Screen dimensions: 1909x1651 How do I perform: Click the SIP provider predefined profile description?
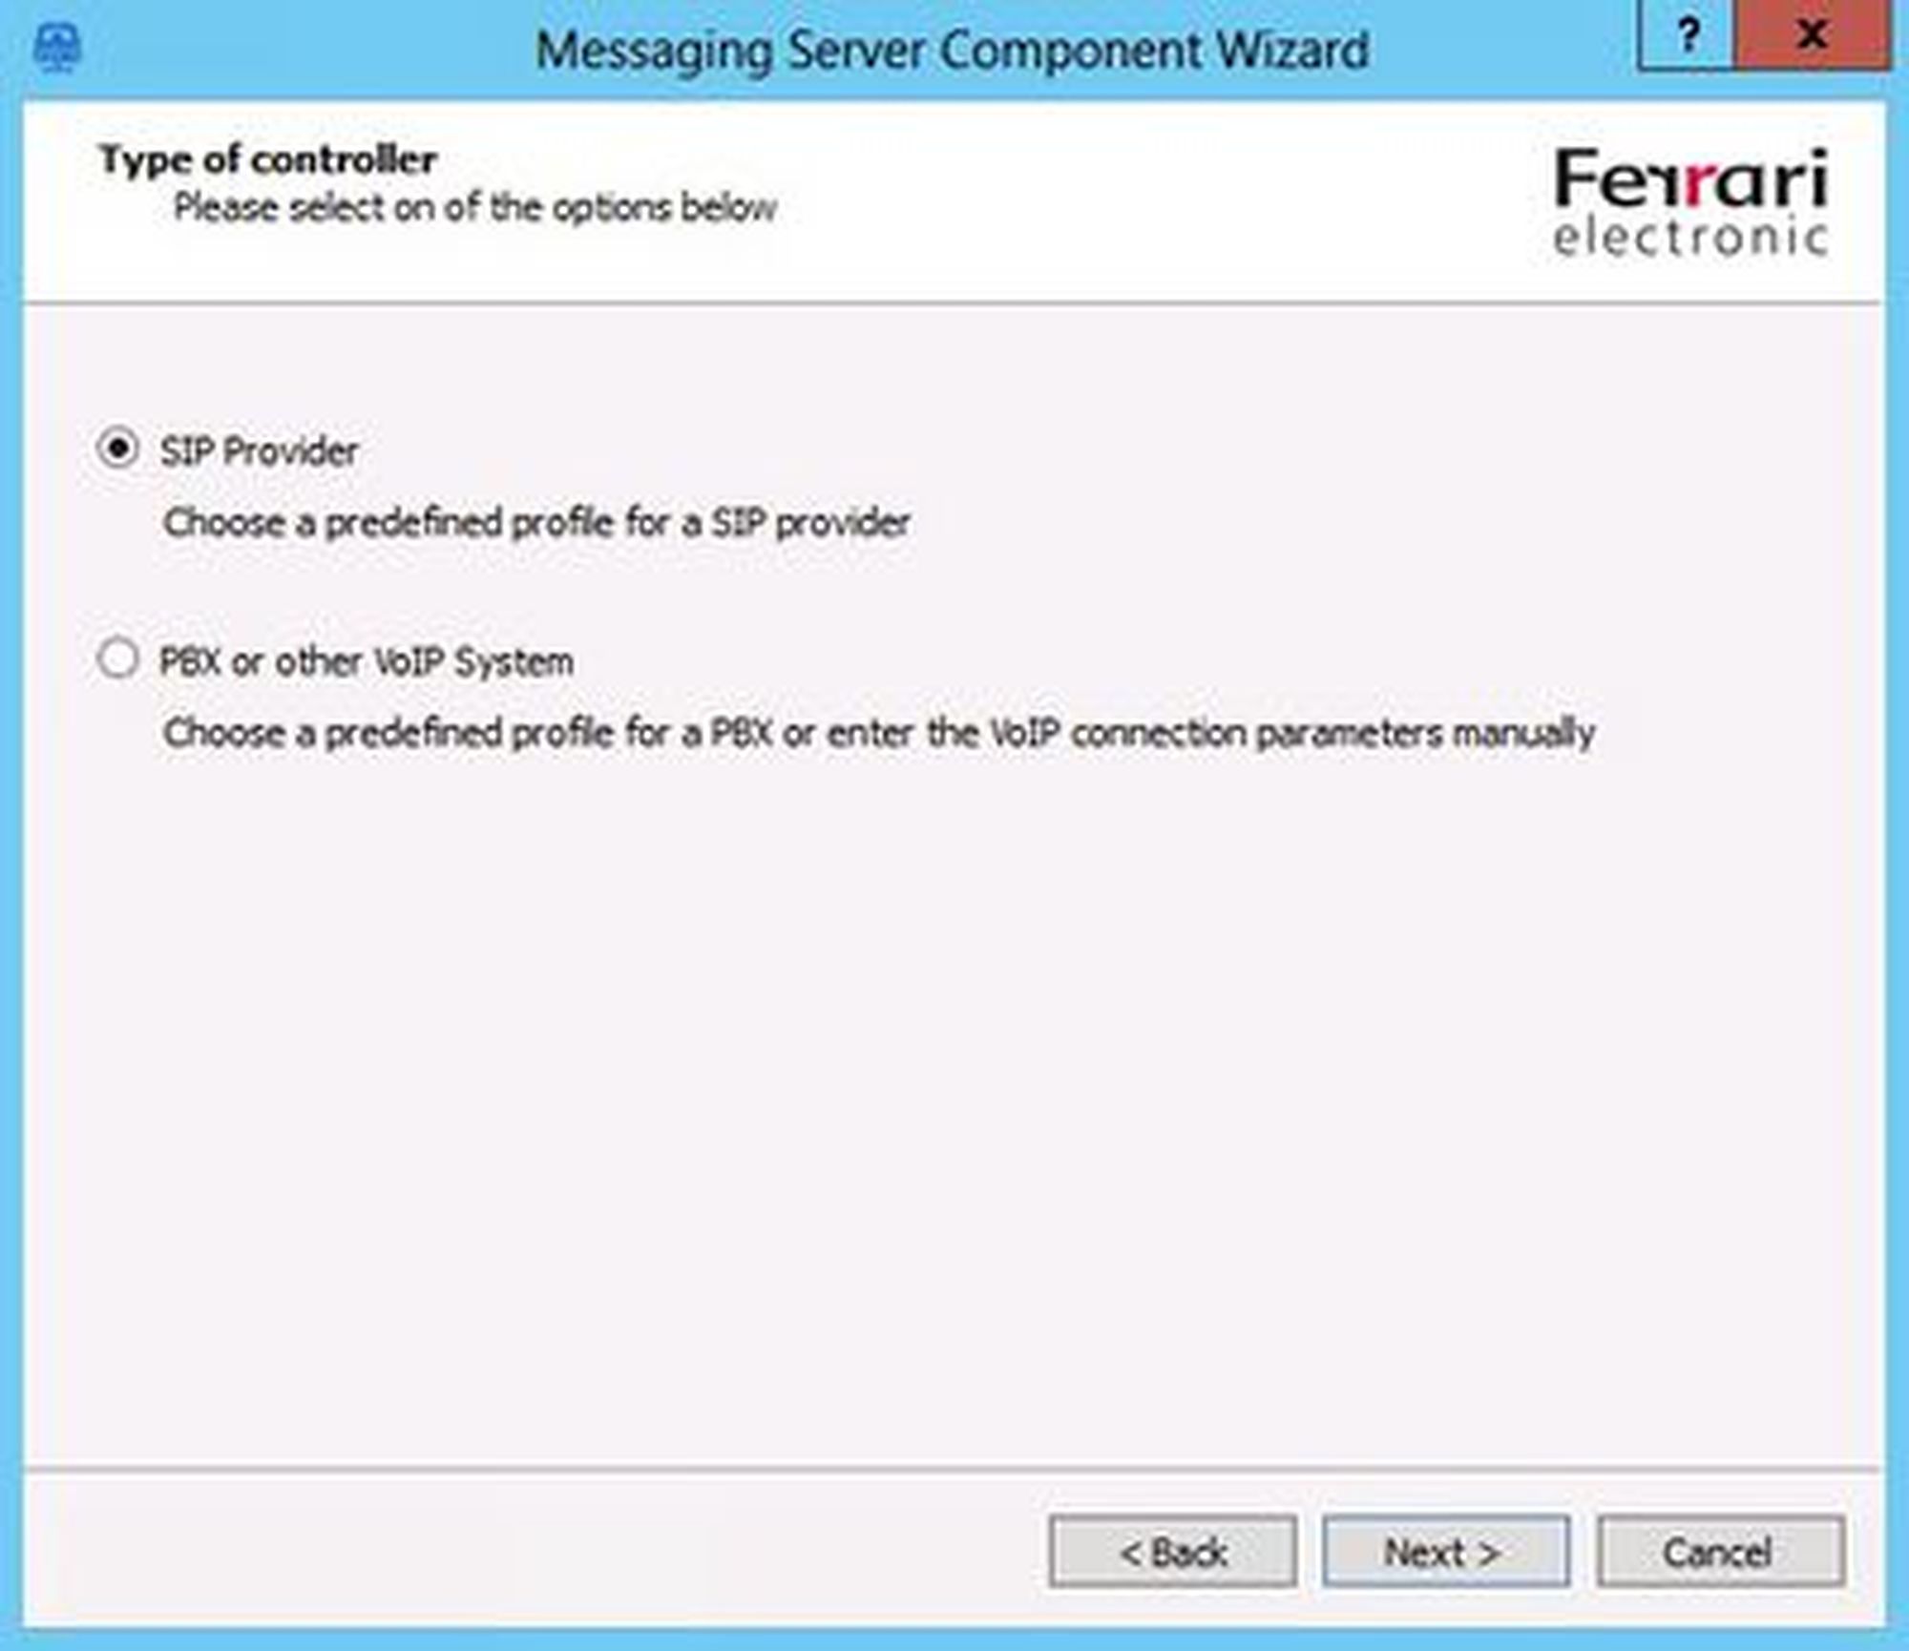(x=536, y=522)
